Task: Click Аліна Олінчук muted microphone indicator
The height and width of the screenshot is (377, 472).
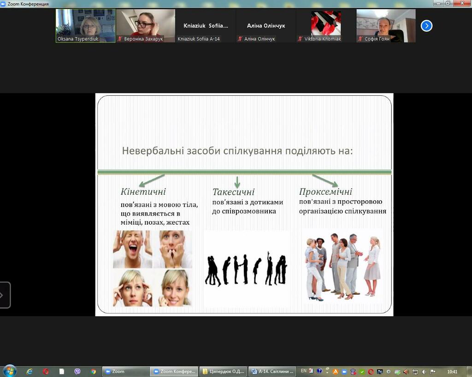Action: click(240, 39)
